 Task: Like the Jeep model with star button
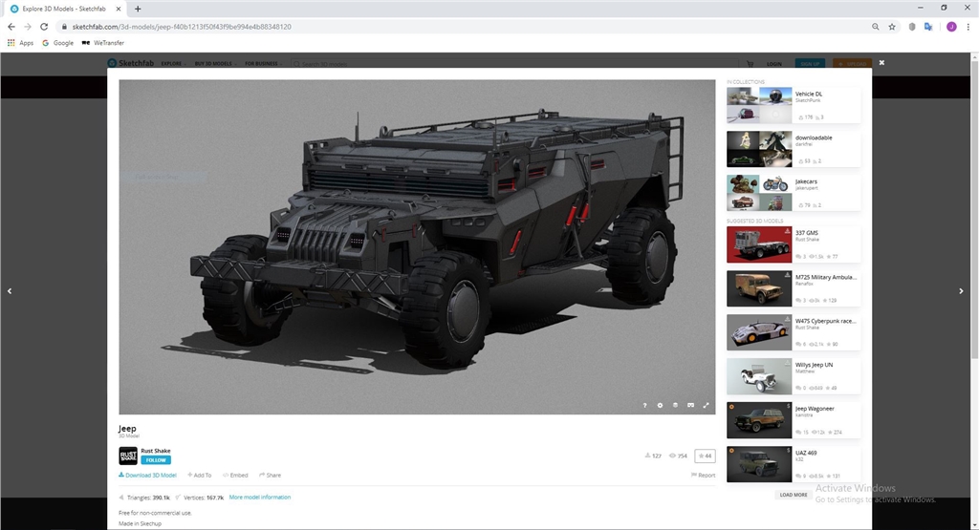click(705, 456)
